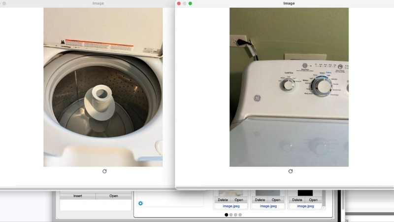The width and height of the screenshot is (394, 222).
Task: Open the blue gear settings icon
Action: (140, 203)
